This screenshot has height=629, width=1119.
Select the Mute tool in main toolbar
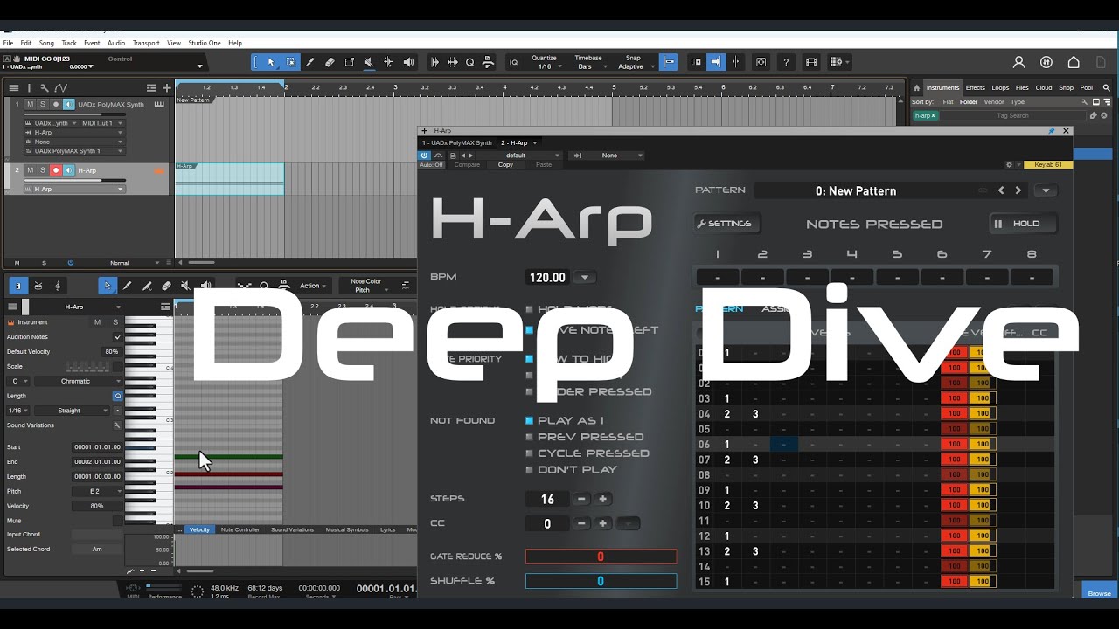[x=369, y=62]
